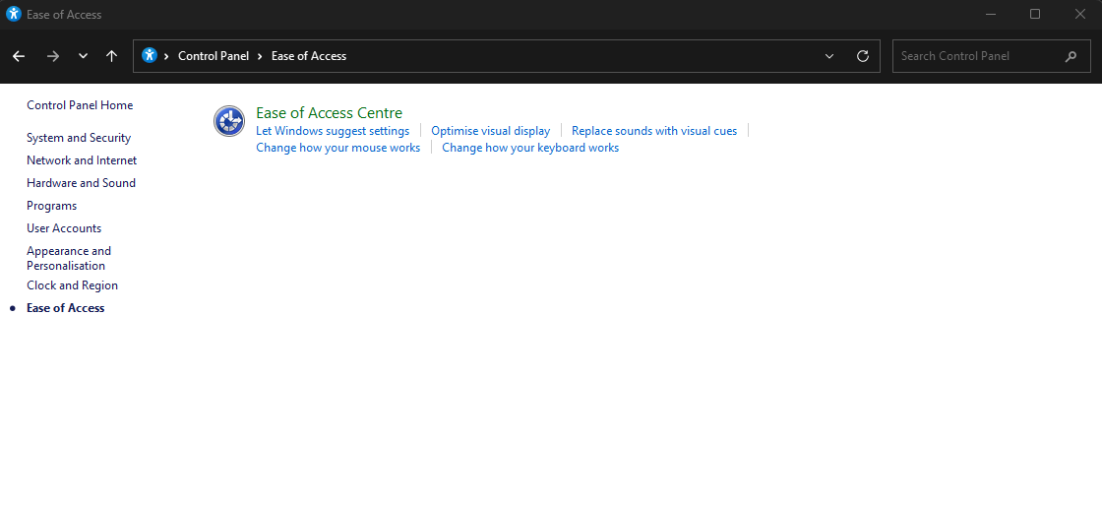Open Change how your keyboard works
Screen dimensions: 1102x505
tap(530, 148)
